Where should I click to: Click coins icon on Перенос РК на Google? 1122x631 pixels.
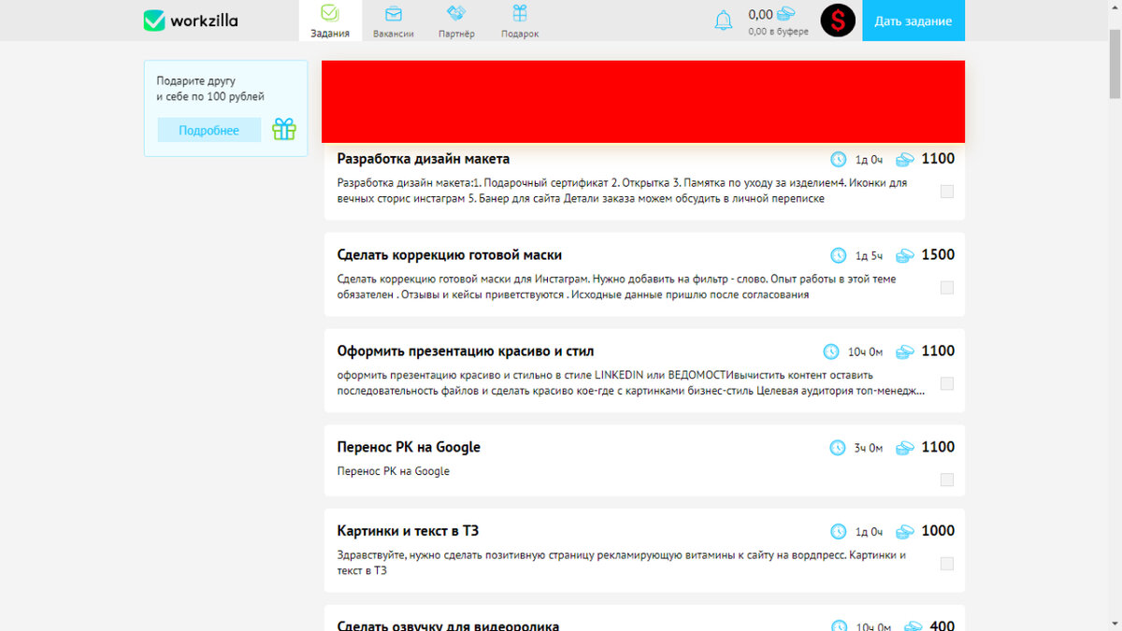click(905, 448)
